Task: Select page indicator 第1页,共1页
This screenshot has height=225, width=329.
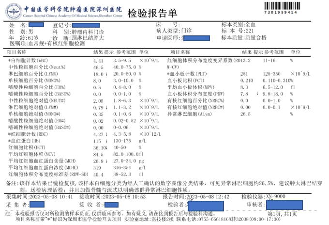Action: click(x=282, y=214)
